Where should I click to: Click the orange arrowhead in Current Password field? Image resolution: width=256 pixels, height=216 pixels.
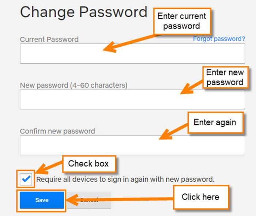click(x=110, y=47)
